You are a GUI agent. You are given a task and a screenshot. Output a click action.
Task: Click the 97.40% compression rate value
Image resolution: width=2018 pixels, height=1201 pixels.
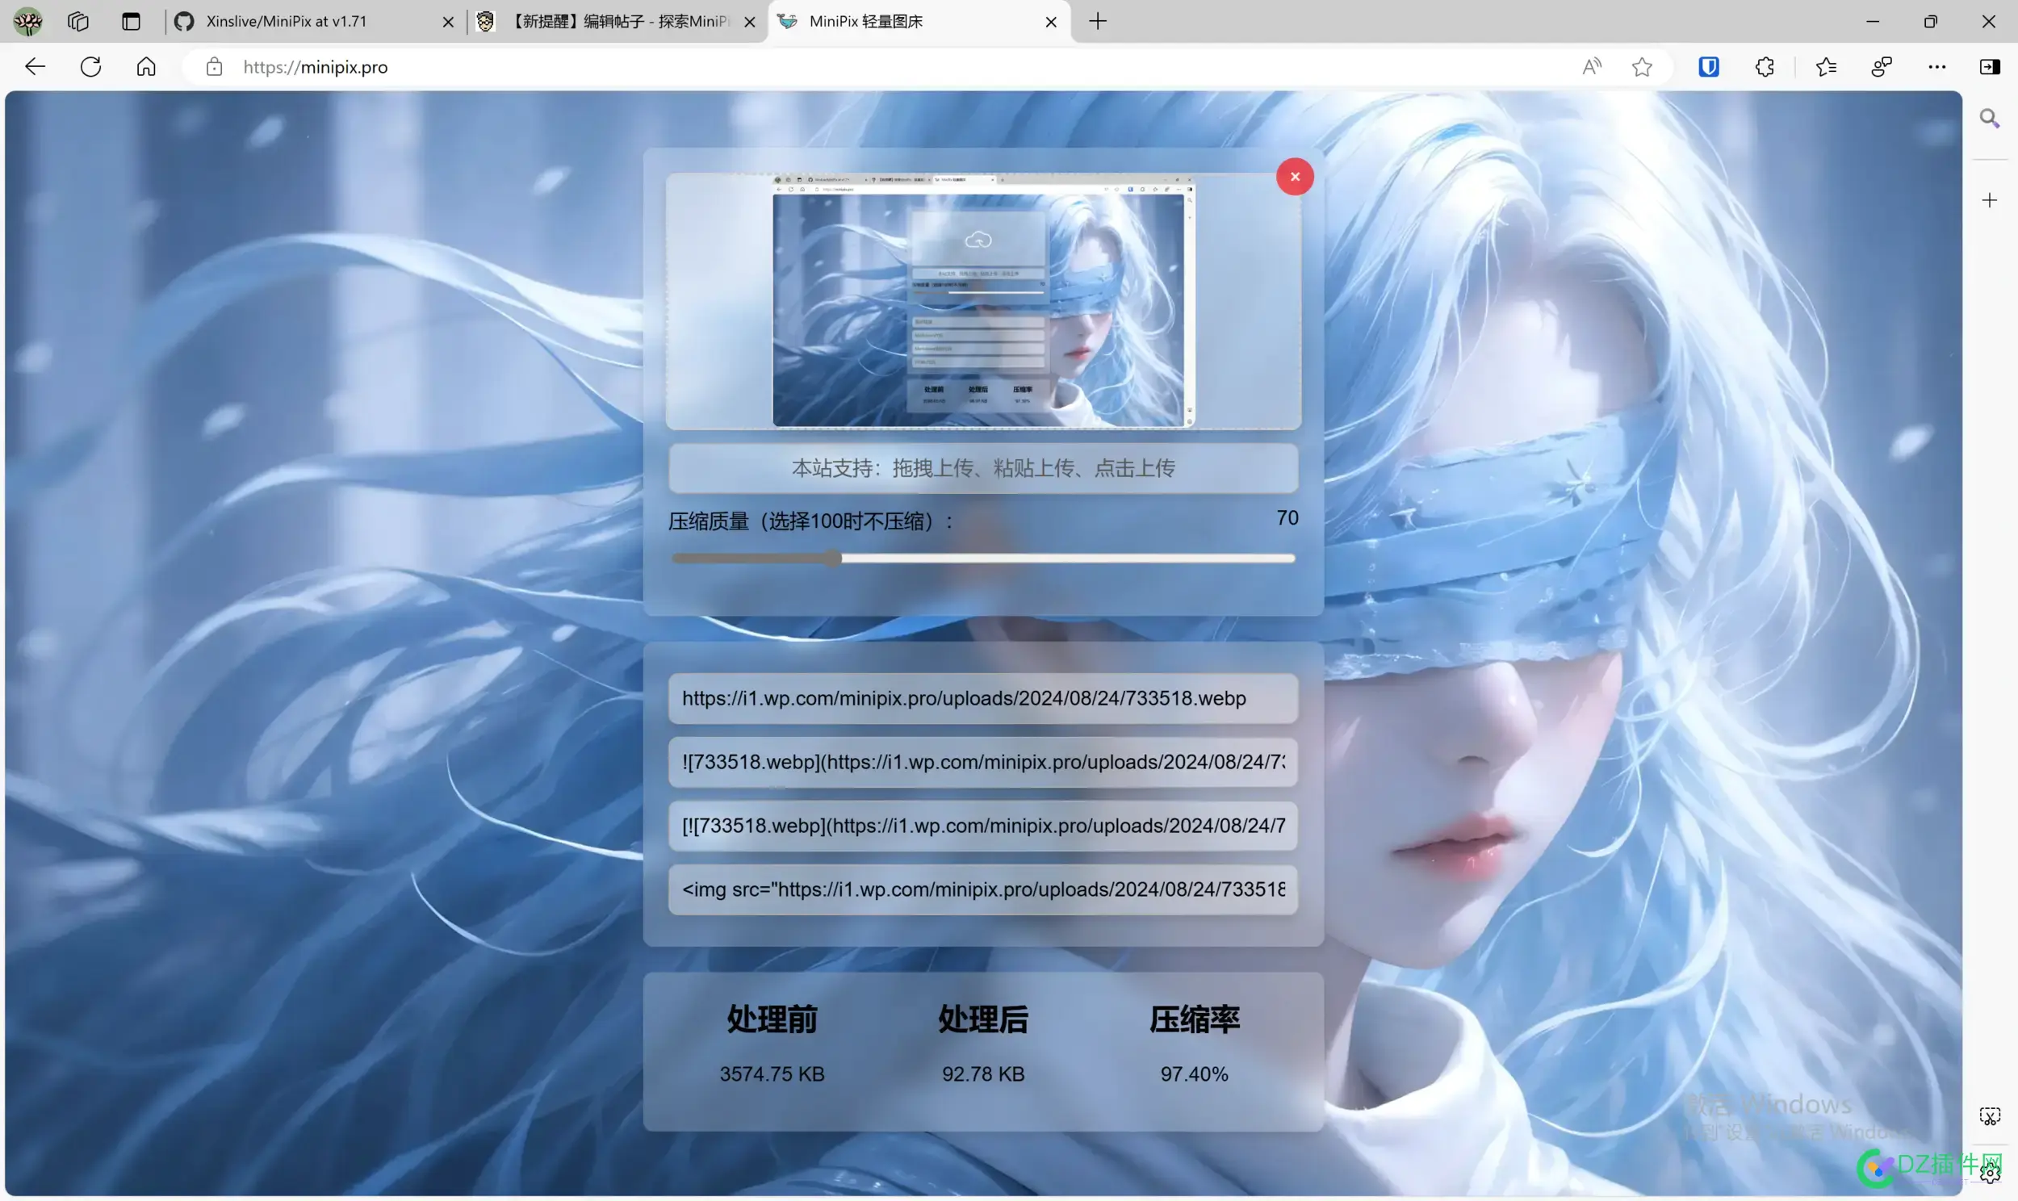(x=1195, y=1074)
